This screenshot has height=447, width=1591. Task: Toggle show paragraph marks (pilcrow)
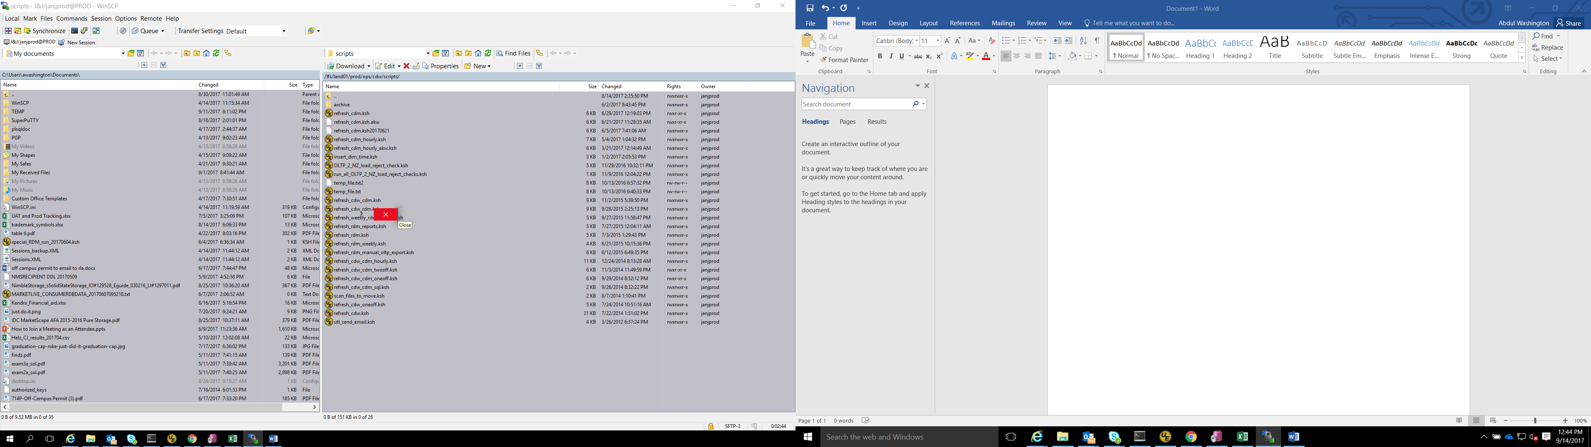1097,41
